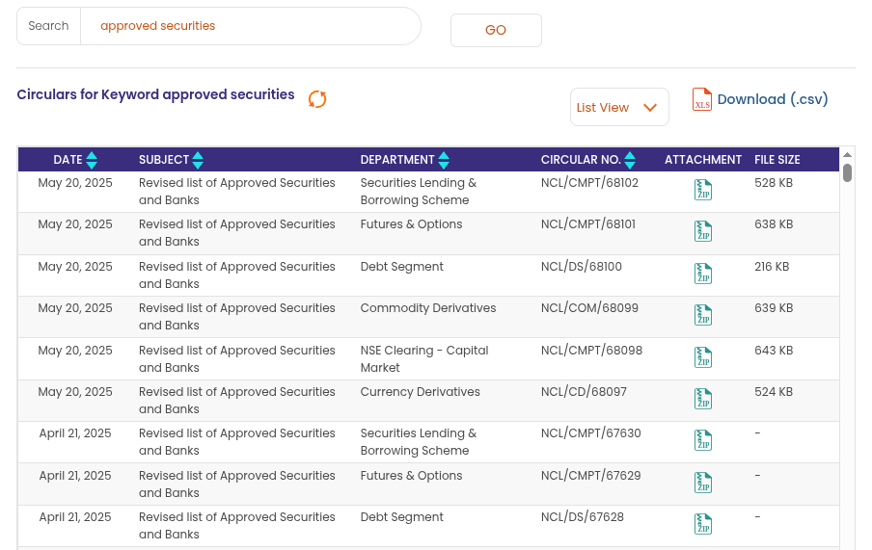The image size is (872, 550).
Task: Focus the search field containing approved securities
Action: (x=250, y=26)
